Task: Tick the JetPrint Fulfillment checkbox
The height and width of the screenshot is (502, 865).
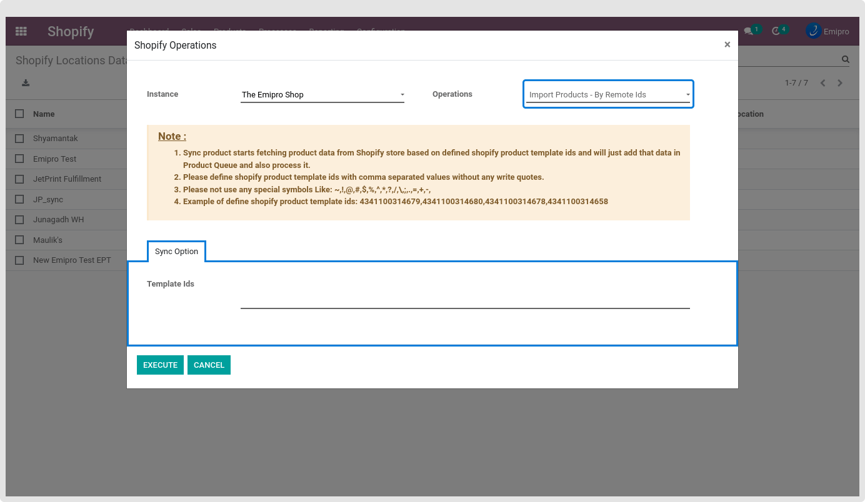Action: pyautogui.click(x=20, y=179)
